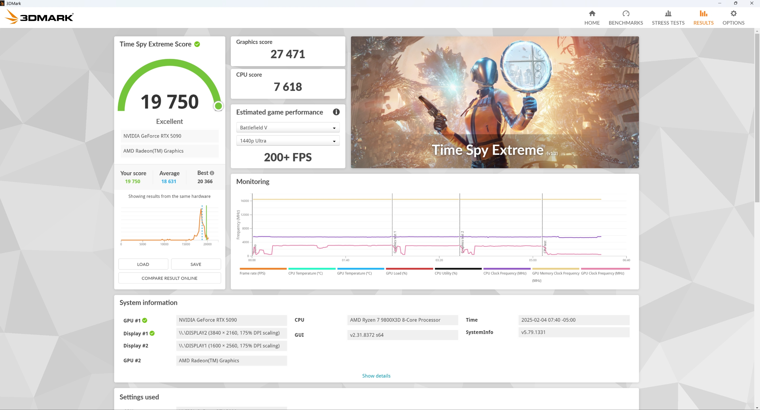Click the AMD Ryzen 7 9800X3D CPU field

[x=403, y=320]
